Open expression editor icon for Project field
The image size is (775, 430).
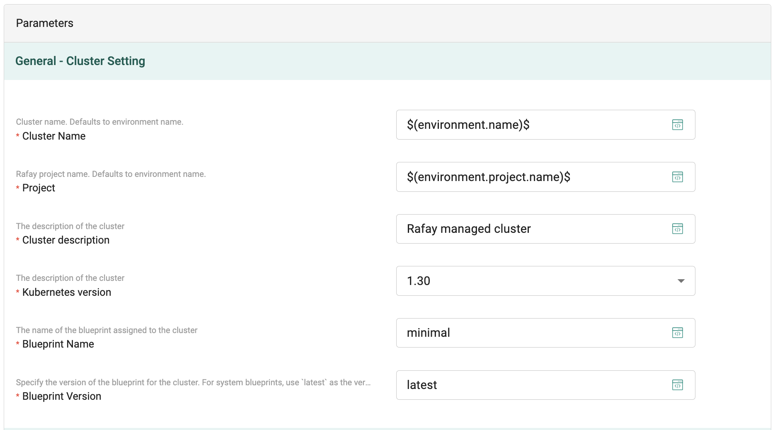tap(678, 177)
